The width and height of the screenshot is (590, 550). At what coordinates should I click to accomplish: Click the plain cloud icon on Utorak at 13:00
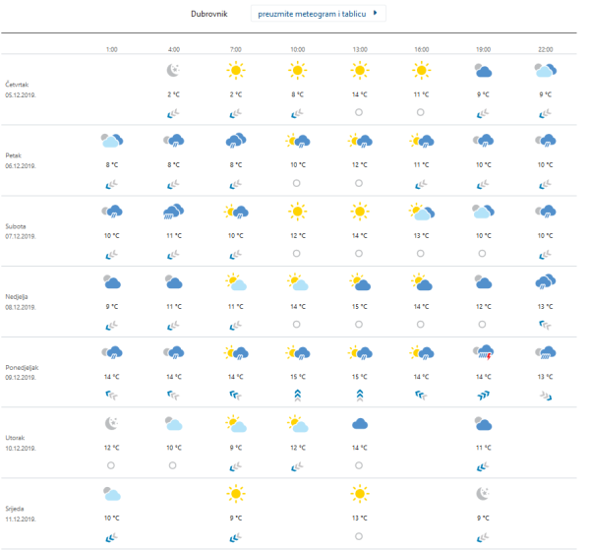coord(359,424)
